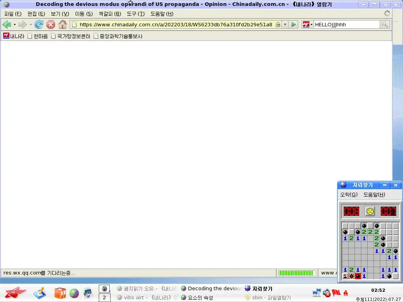Click the Minesweeper title bar mine icon

click(343, 185)
